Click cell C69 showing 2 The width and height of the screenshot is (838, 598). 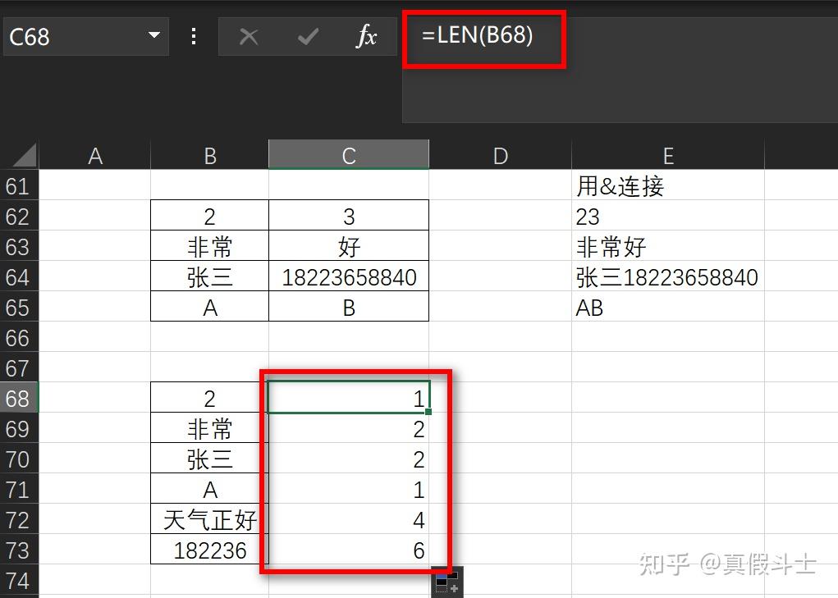[x=349, y=428]
